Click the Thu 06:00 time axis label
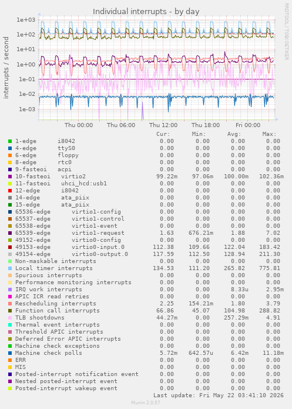This screenshot has height=409, width=292. click(x=121, y=125)
